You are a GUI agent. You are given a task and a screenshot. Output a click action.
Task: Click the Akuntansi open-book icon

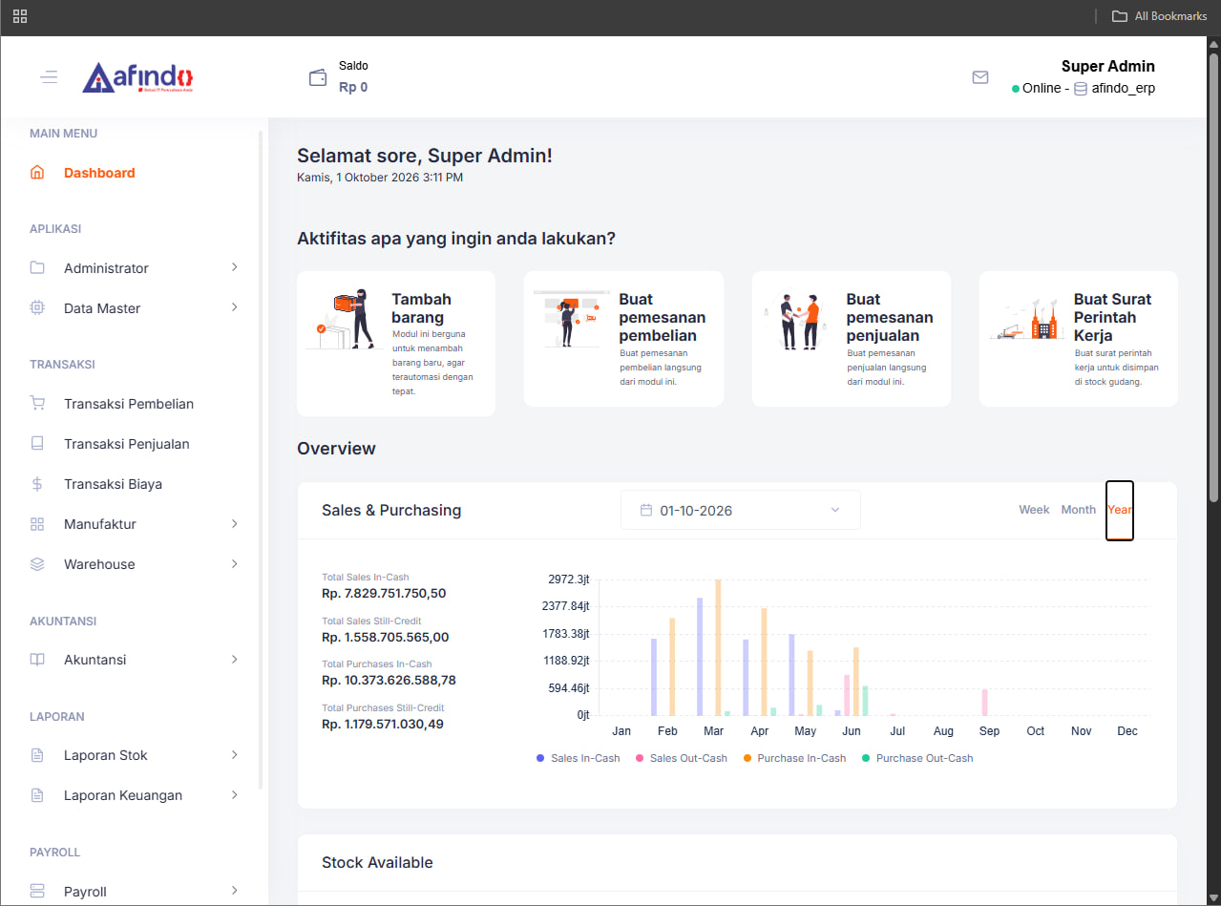(x=37, y=660)
